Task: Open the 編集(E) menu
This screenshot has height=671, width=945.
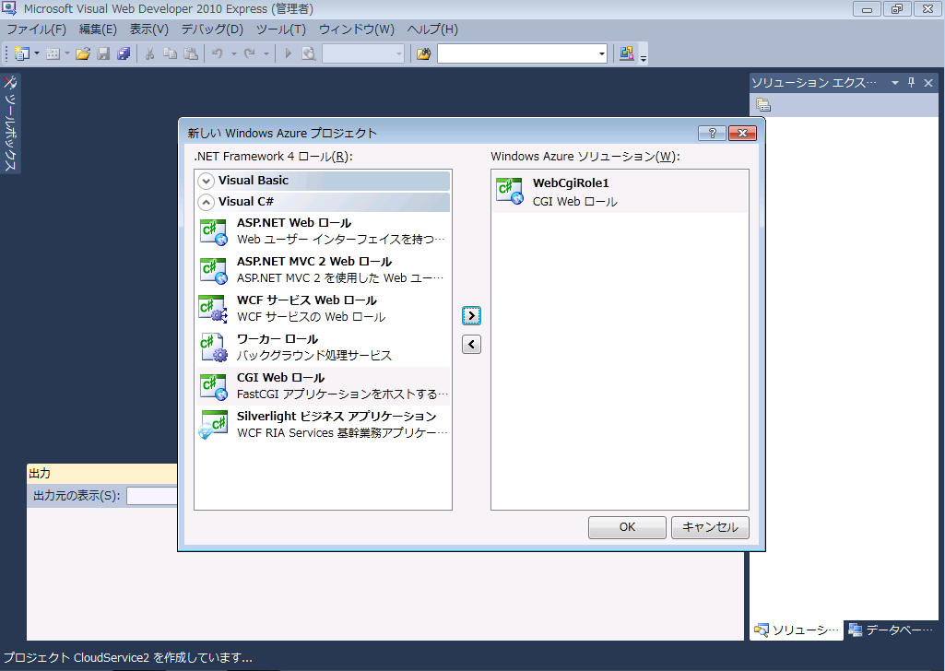Action: tap(98, 29)
